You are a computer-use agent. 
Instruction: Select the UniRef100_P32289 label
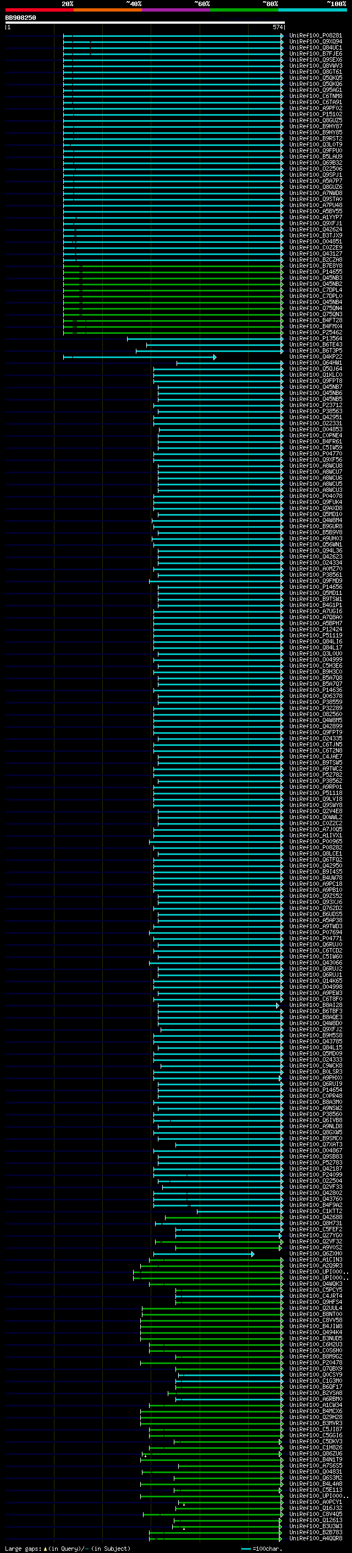[x=316, y=708]
